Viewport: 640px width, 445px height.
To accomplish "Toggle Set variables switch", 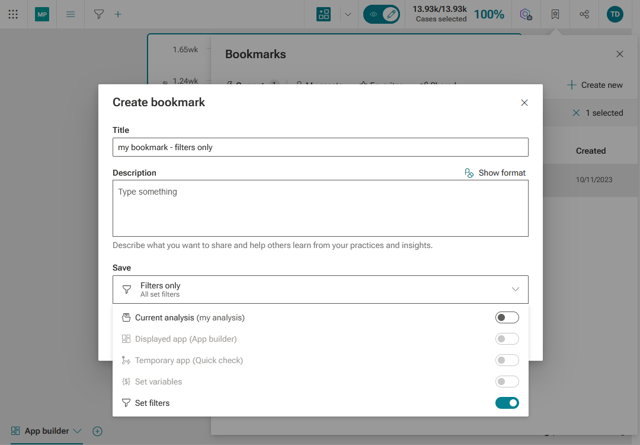I will 507,382.
